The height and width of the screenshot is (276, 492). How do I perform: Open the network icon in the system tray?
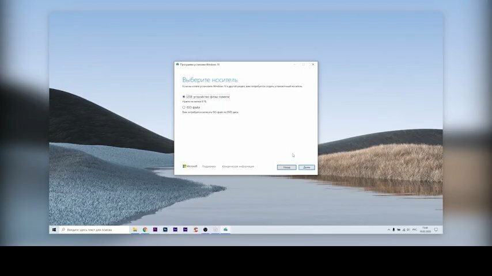coord(403,229)
